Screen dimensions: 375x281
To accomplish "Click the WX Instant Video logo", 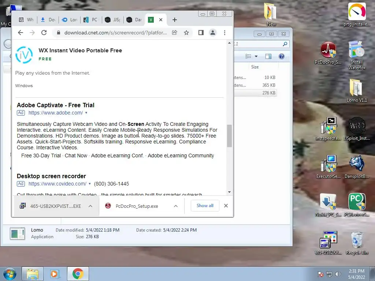I will (24, 55).
